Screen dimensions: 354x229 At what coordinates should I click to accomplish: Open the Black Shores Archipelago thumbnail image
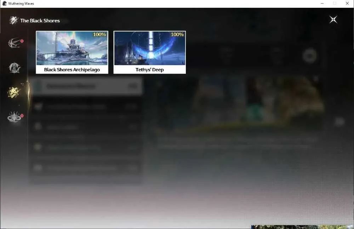(x=72, y=48)
